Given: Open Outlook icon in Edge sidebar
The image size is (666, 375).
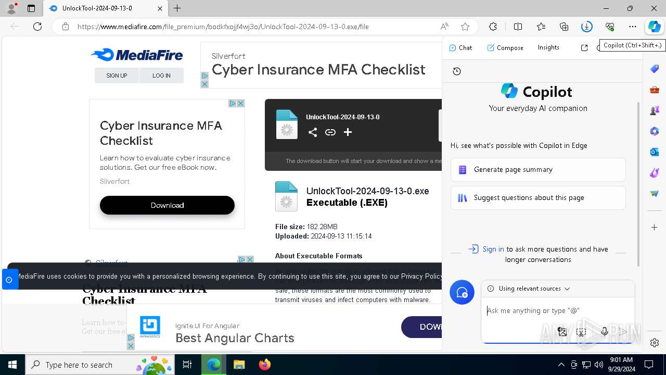Looking at the screenshot, I should (x=655, y=152).
